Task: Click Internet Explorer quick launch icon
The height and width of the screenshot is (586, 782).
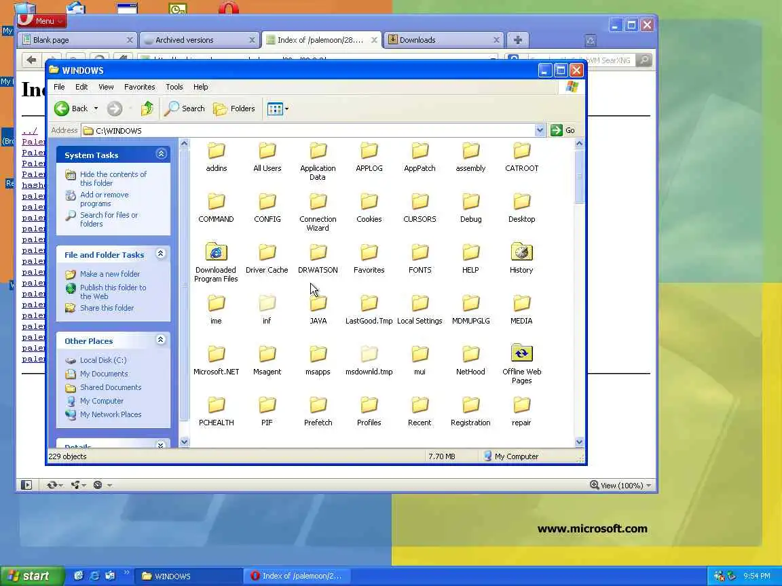Action: pos(94,576)
